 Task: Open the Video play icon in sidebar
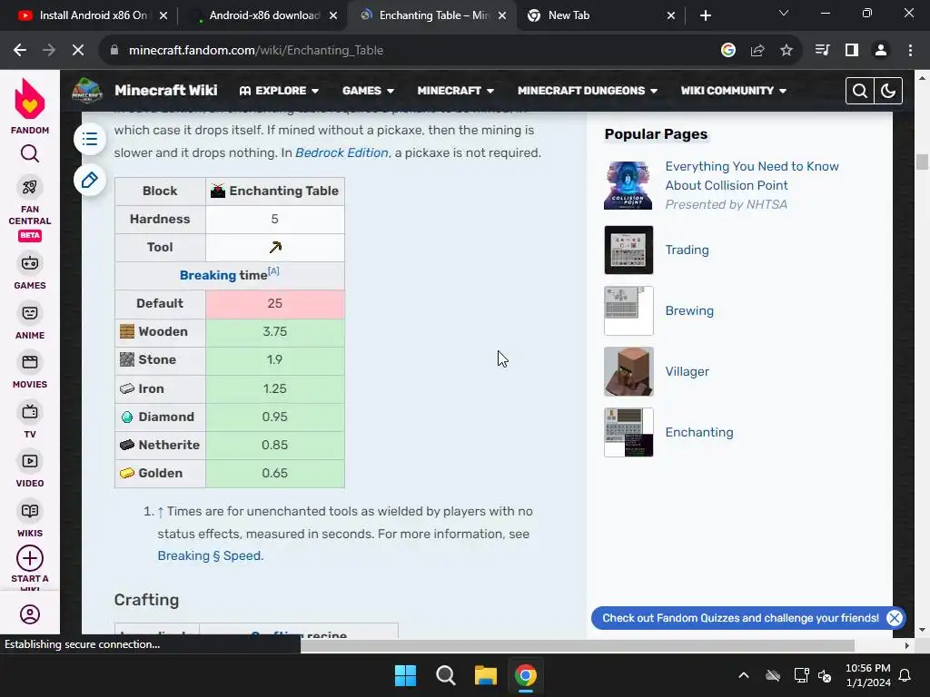point(30,461)
